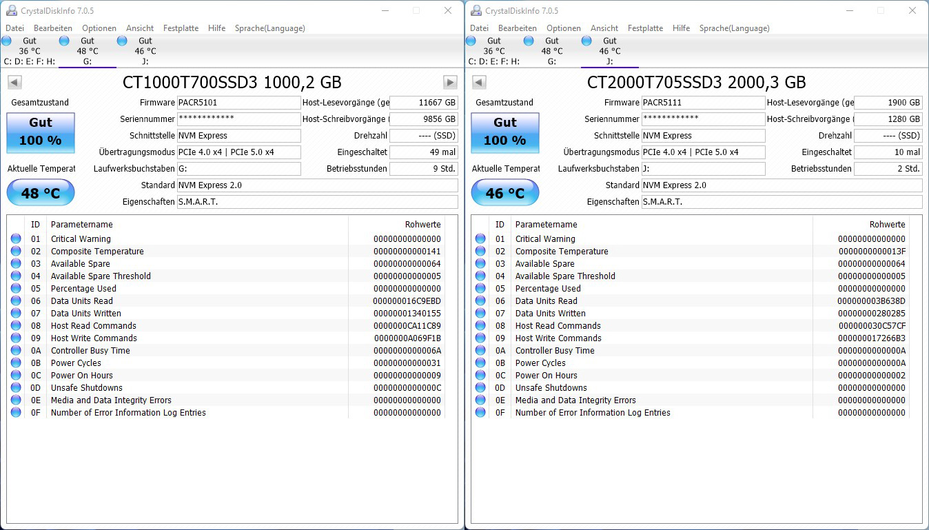Select the 36 °C C: D: E: F: H: disk, left window
This screenshot has height=530, width=929.
[x=29, y=51]
